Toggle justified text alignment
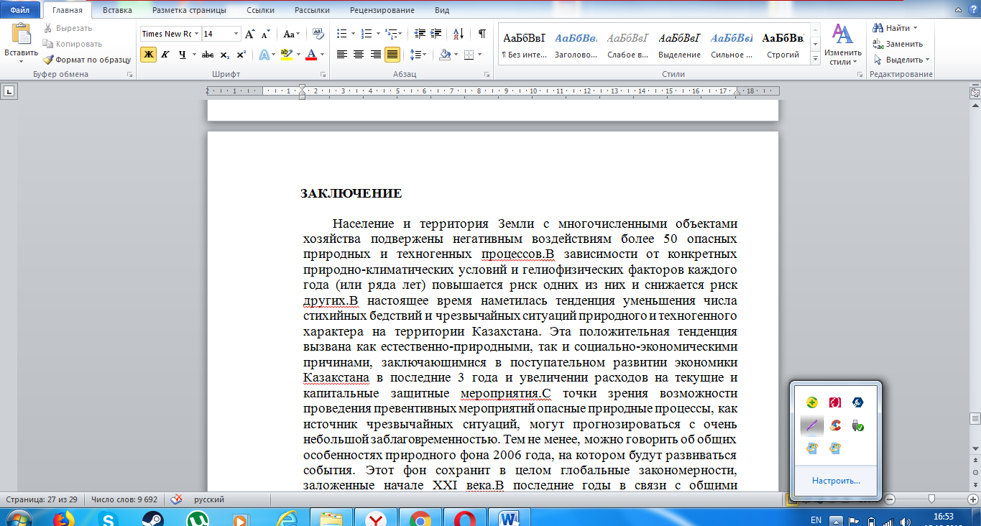 392,55
